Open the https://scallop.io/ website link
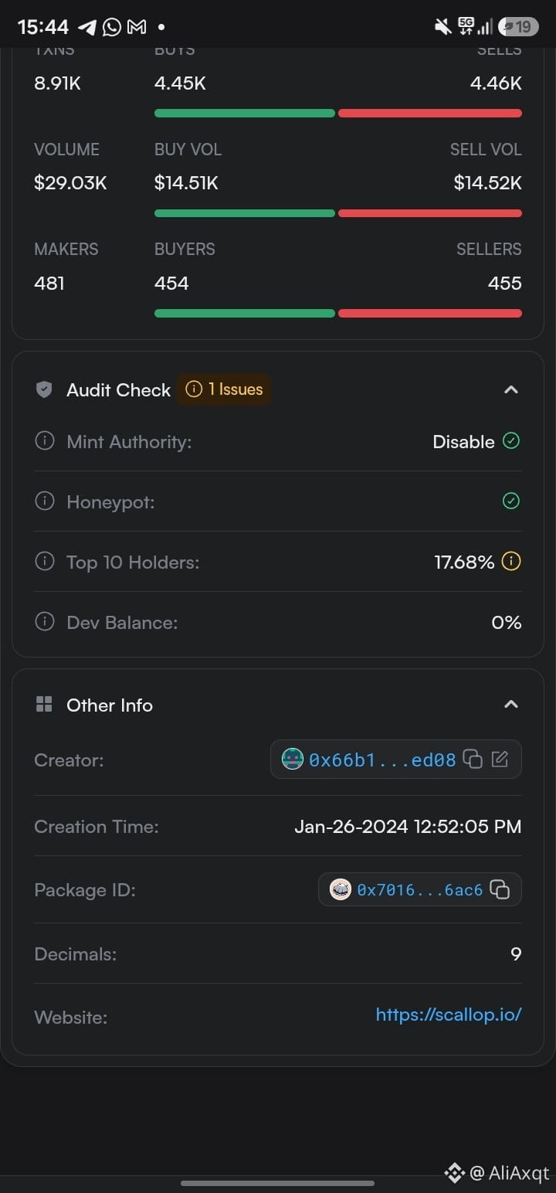 pos(449,1015)
